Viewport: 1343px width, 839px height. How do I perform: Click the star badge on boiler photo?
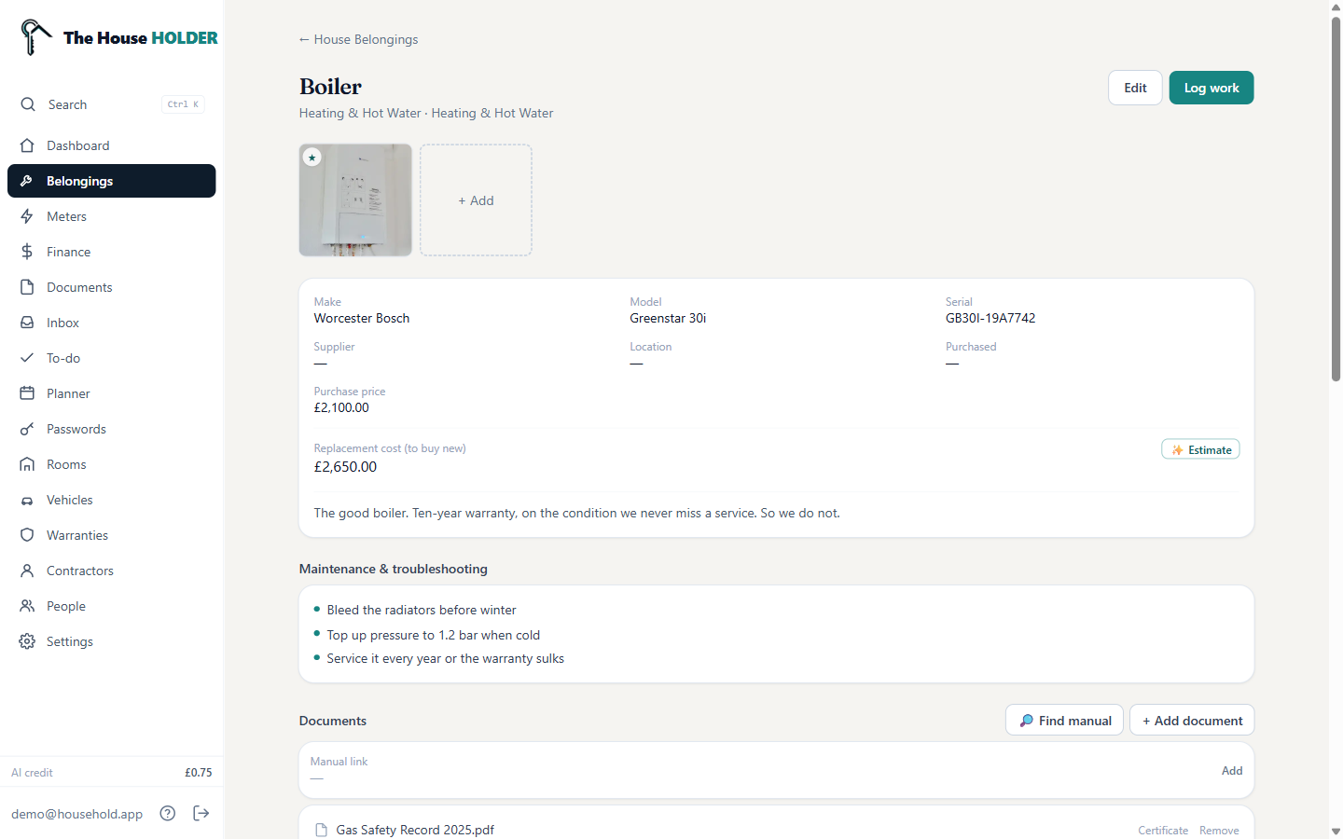pyautogui.click(x=312, y=158)
